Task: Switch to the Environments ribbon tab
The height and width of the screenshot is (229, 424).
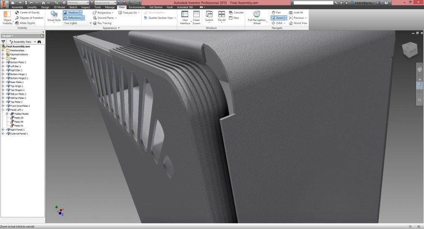Action: 137,7
